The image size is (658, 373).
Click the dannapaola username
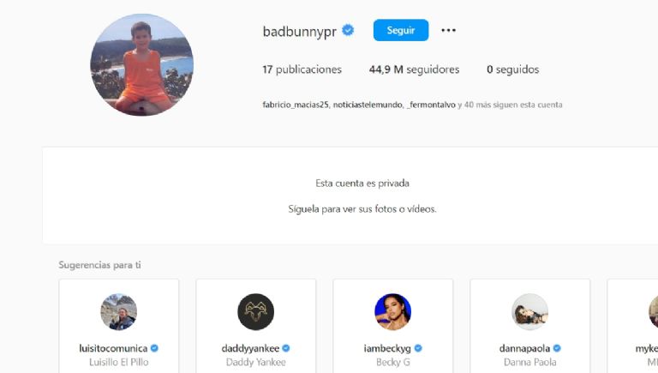524,348
